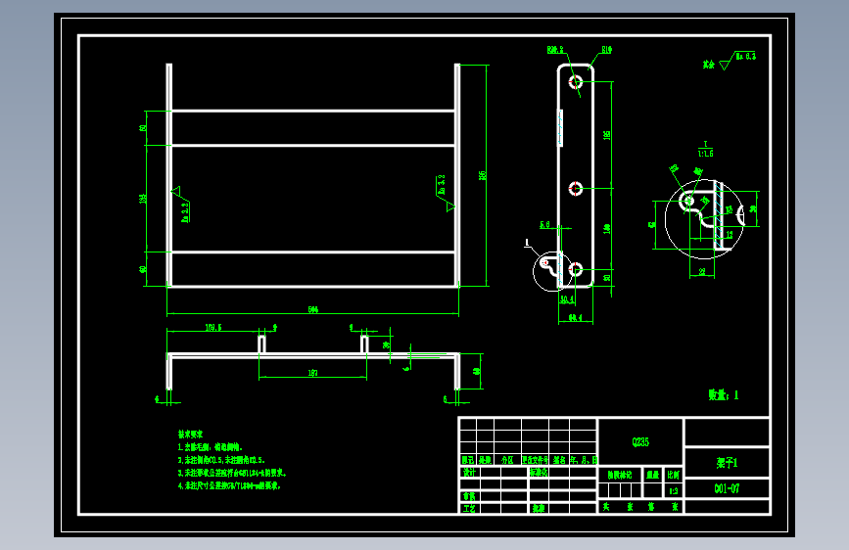Click the 年、月、日 date header
The height and width of the screenshot is (550, 849).
click(x=584, y=460)
